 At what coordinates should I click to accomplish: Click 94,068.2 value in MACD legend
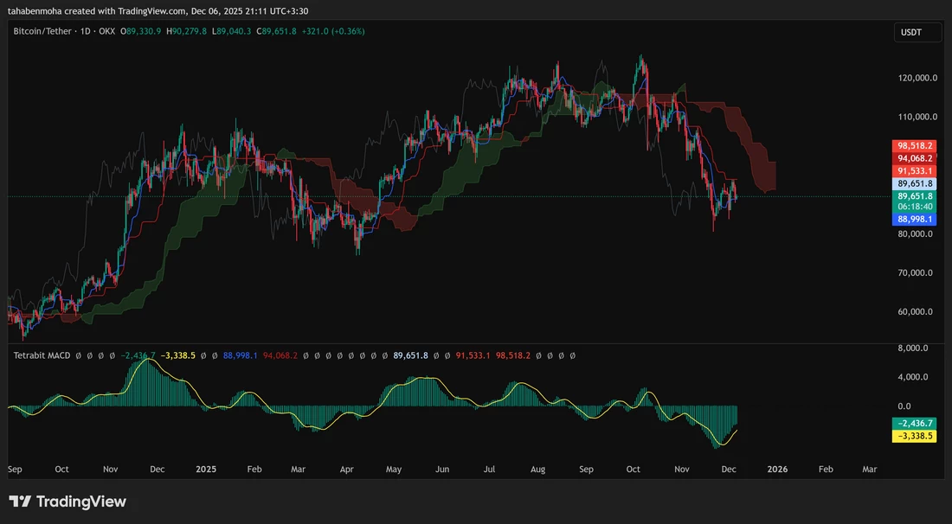coord(280,355)
